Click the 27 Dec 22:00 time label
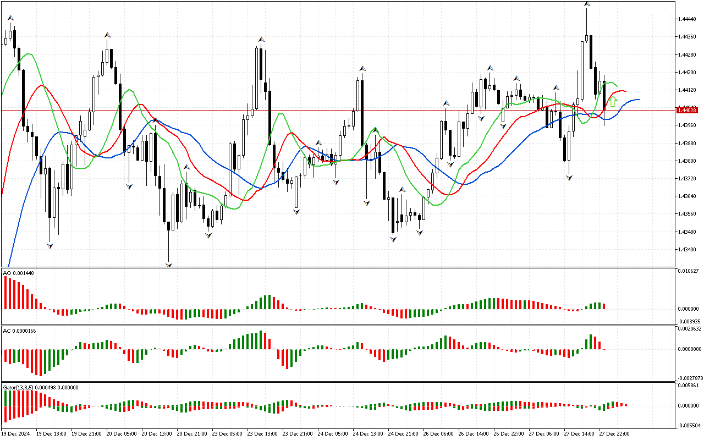This screenshot has height=440, width=704. [614, 434]
